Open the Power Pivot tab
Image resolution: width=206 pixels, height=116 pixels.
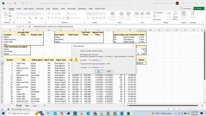click(x=100, y=9)
